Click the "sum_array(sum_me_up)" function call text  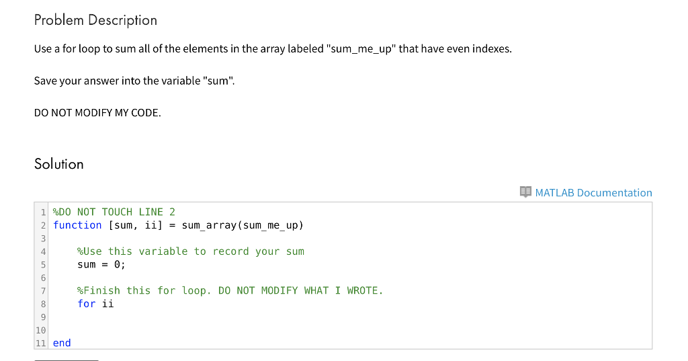pos(243,225)
